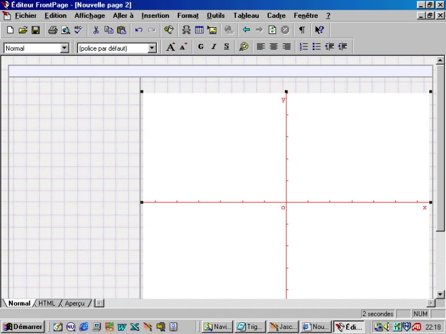Undo the last action

coord(139,30)
